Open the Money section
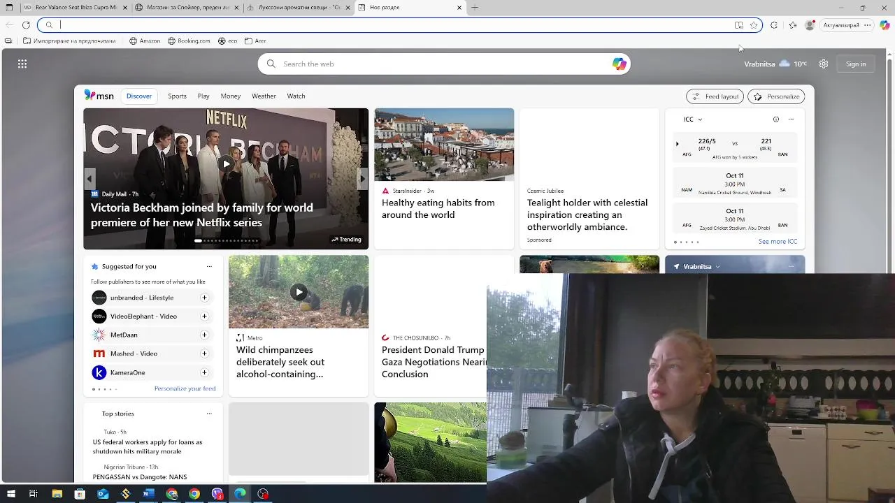Image resolution: width=895 pixels, height=503 pixels. tap(231, 96)
